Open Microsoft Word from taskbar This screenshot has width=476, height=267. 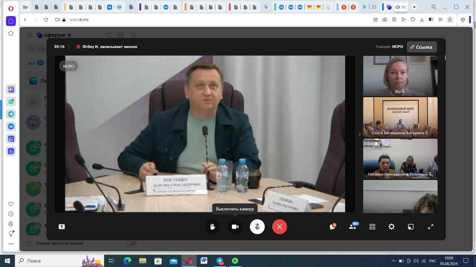(x=204, y=261)
